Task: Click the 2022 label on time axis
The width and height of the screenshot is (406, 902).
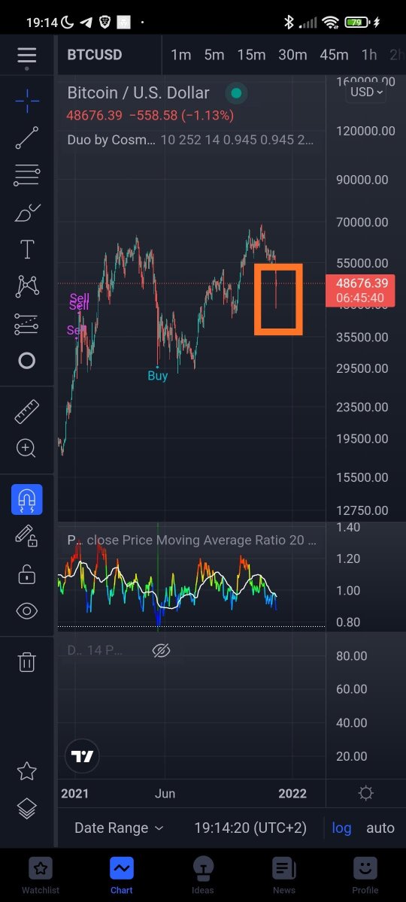Action: point(292,794)
